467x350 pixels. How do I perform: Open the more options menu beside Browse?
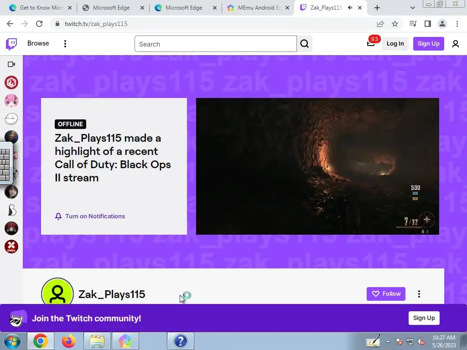click(x=65, y=44)
